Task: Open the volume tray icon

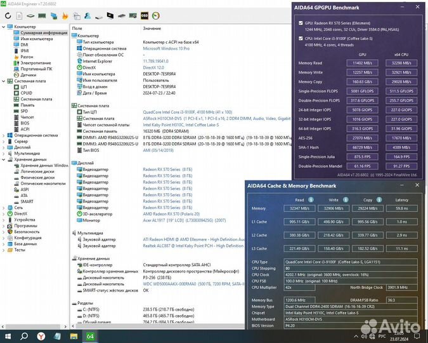Action: [364, 337]
